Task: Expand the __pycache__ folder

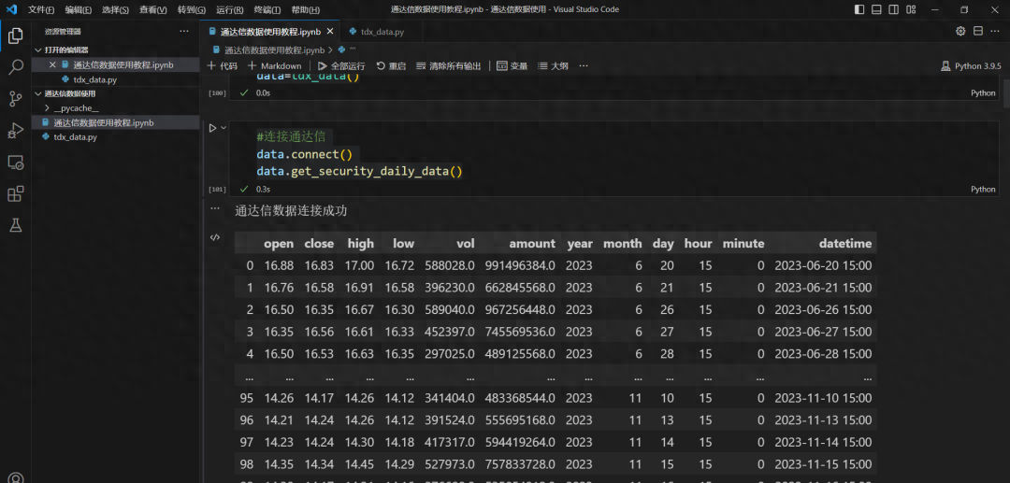Action: pos(77,108)
